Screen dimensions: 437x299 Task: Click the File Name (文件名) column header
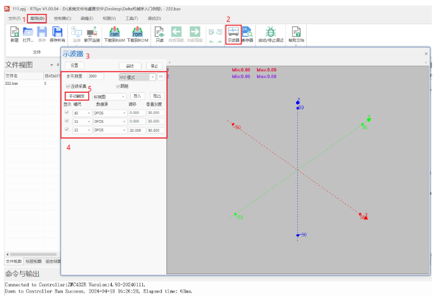pyautogui.click(x=24, y=76)
